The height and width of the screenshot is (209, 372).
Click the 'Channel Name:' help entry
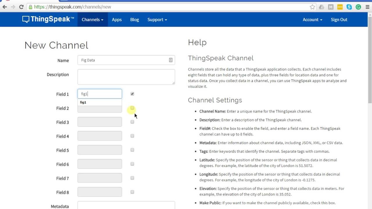(x=255, y=111)
